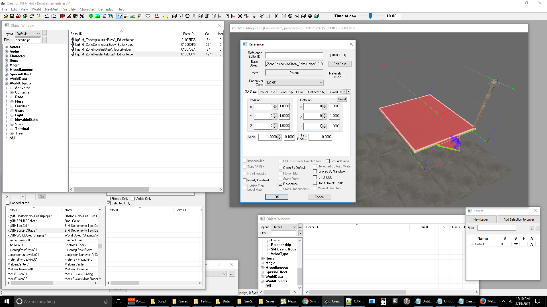
Task: Enable the Initially Disabled checkbox
Action: 245,180
